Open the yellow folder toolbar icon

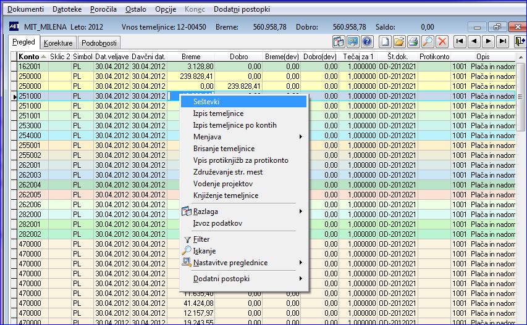(x=399, y=42)
